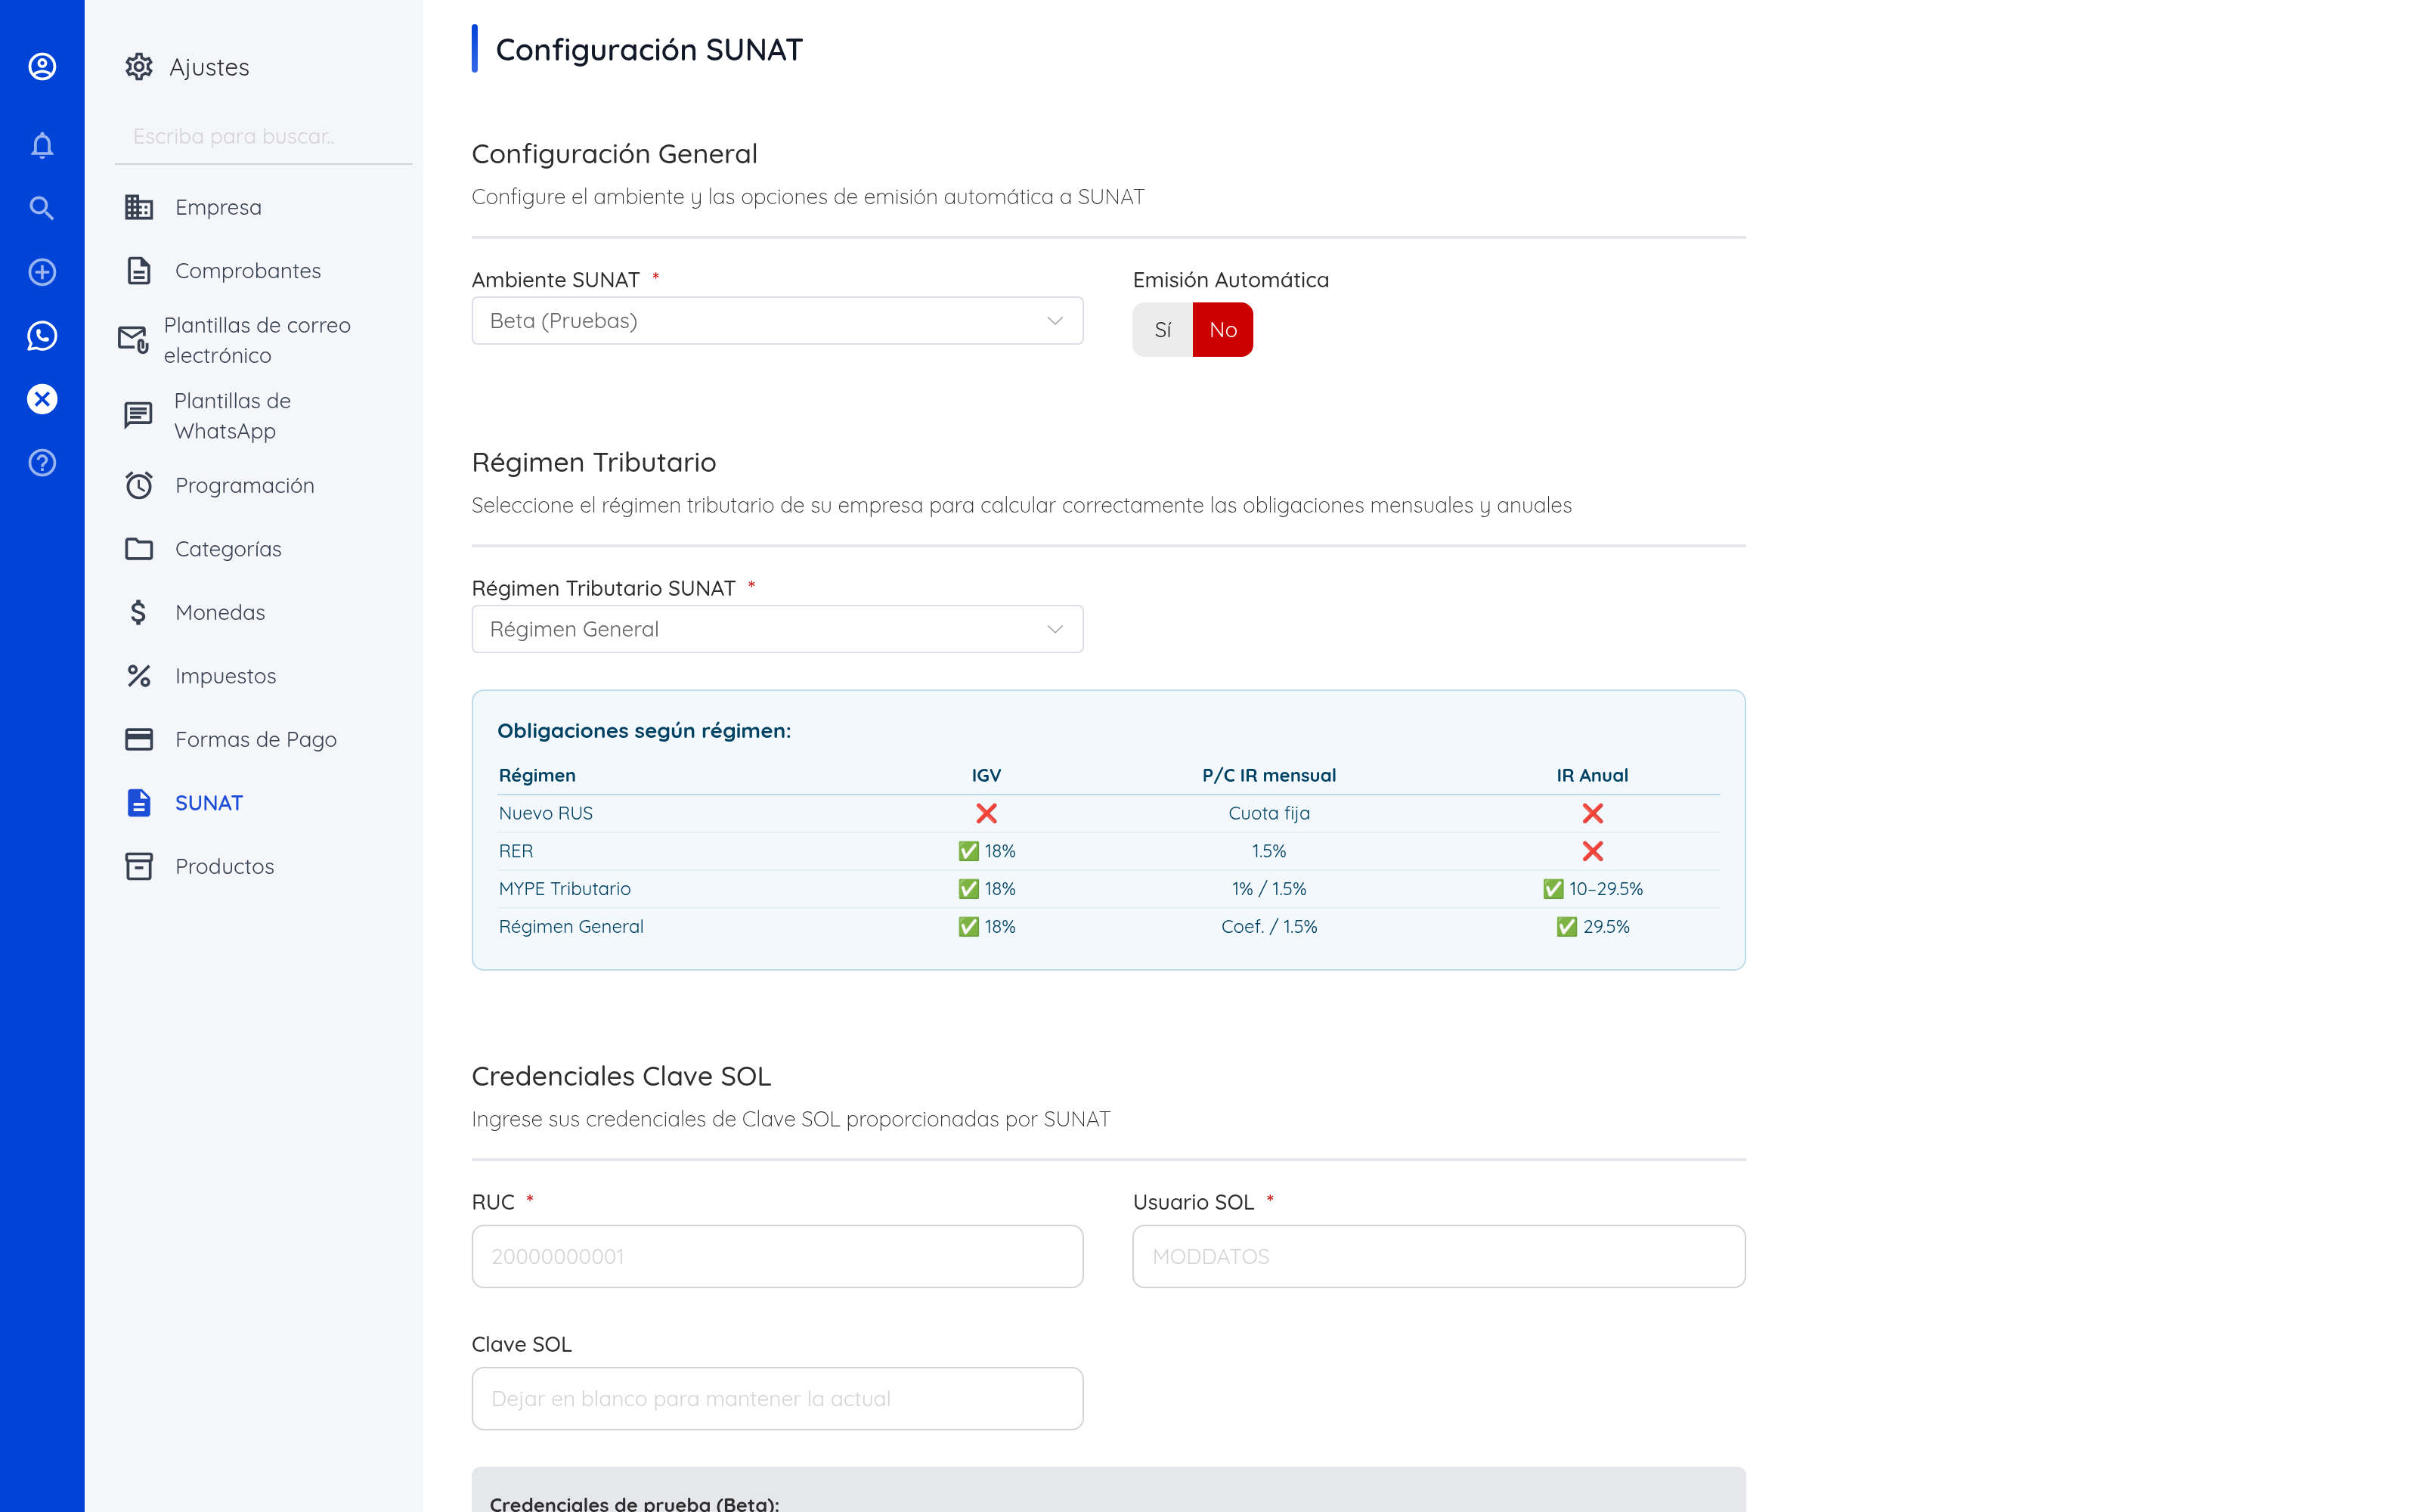Screen dimensions: 2419x1512
Task: Click the Nuevo RUS row label
Action: 546,813
